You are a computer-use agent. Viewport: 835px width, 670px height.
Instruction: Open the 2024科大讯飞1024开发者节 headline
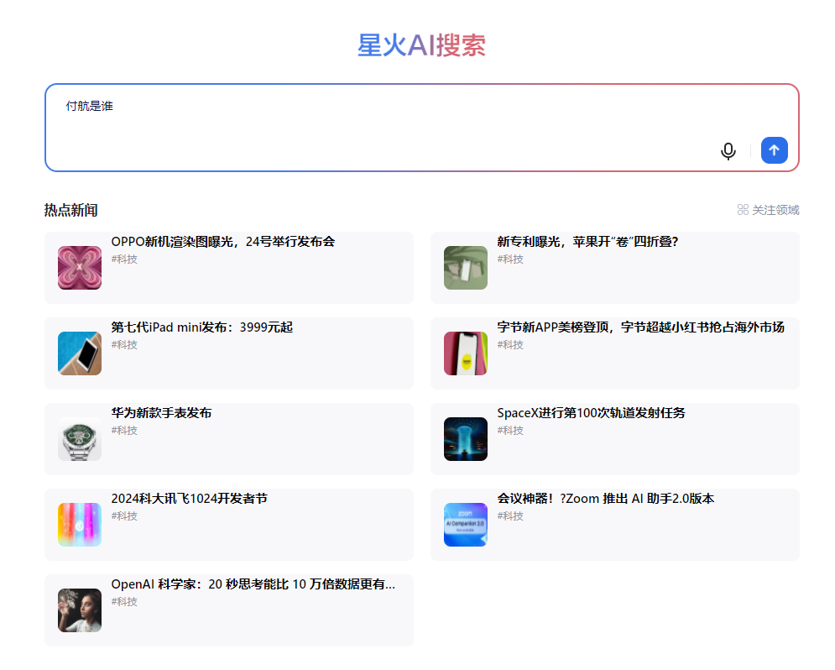pyautogui.click(x=189, y=499)
